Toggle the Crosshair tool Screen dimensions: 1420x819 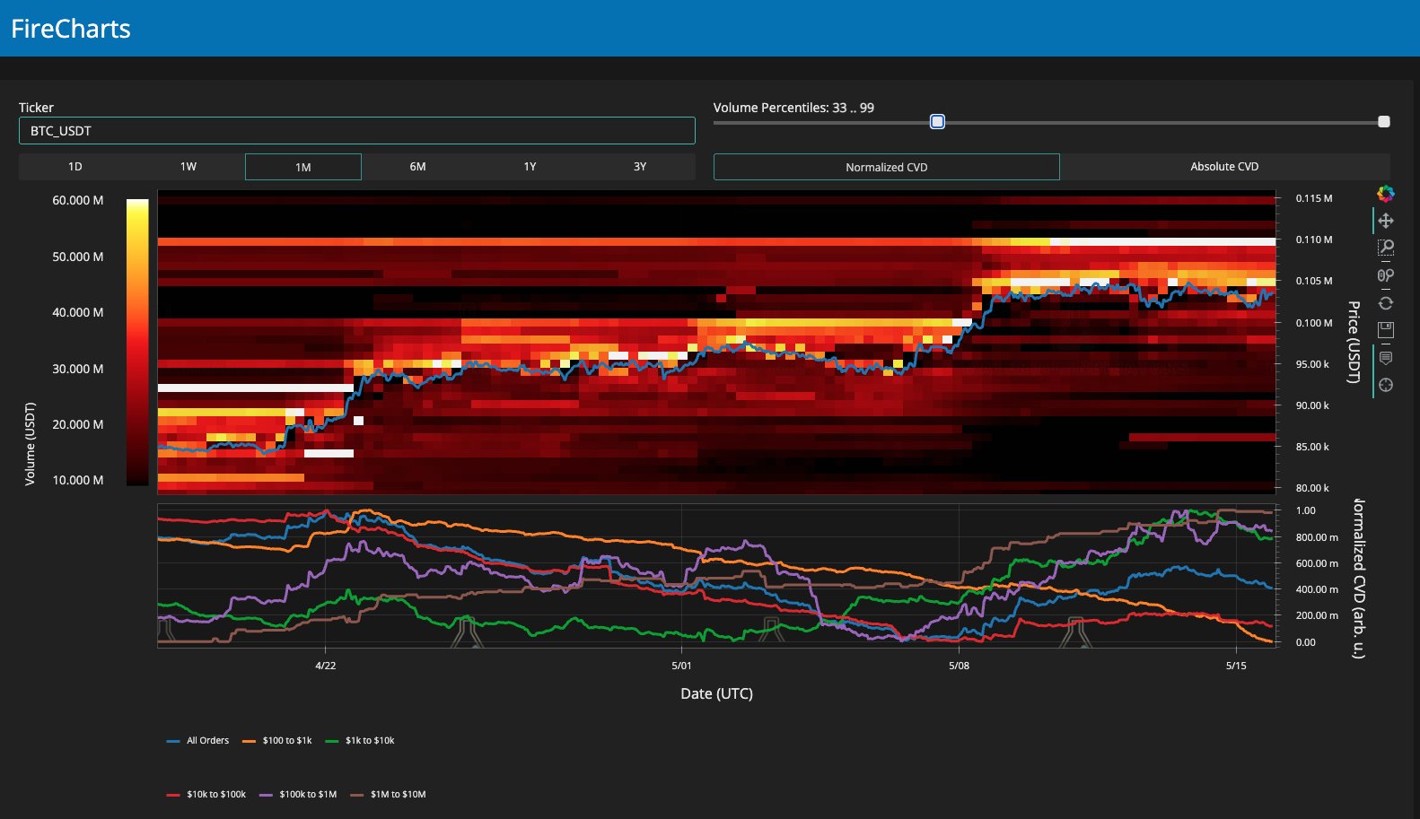click(x=1386, y=385)
